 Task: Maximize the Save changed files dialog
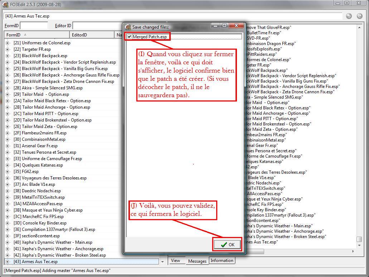point(224,26)
